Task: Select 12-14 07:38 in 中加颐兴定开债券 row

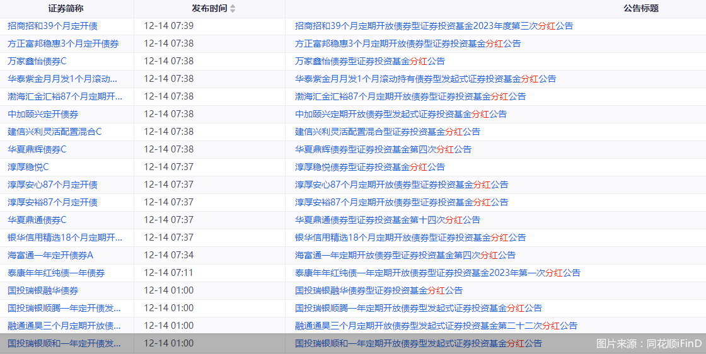Action: tap(169, 114)
